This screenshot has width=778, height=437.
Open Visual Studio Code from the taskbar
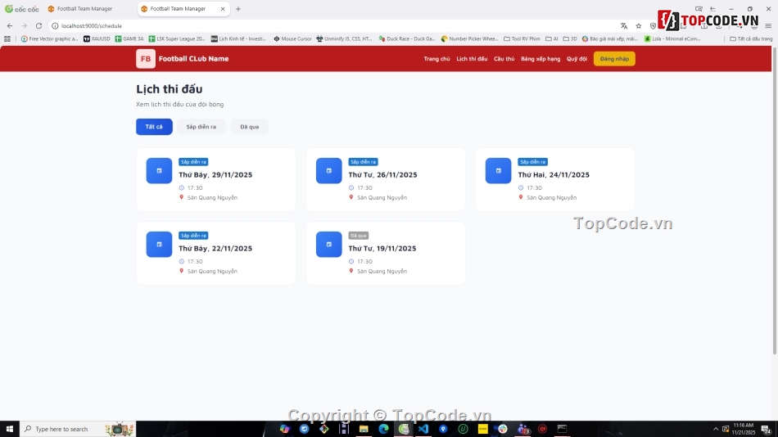[423, 429]
